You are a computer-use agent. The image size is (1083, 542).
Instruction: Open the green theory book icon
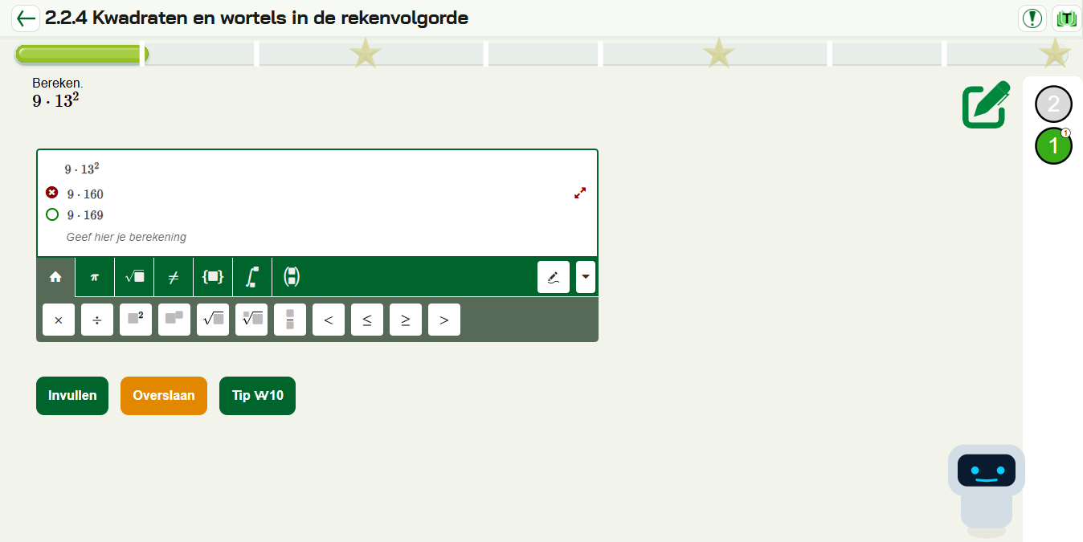[x=1066, y=18]
